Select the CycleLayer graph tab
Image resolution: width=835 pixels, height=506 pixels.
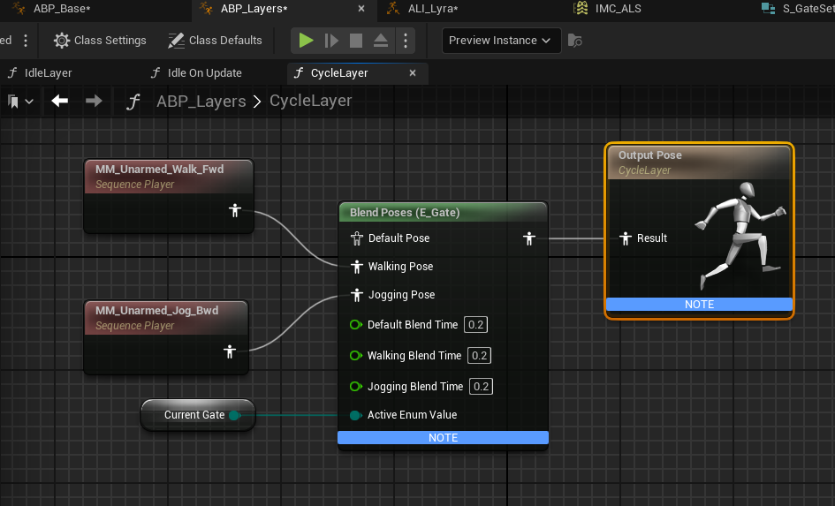click(339, 73)
